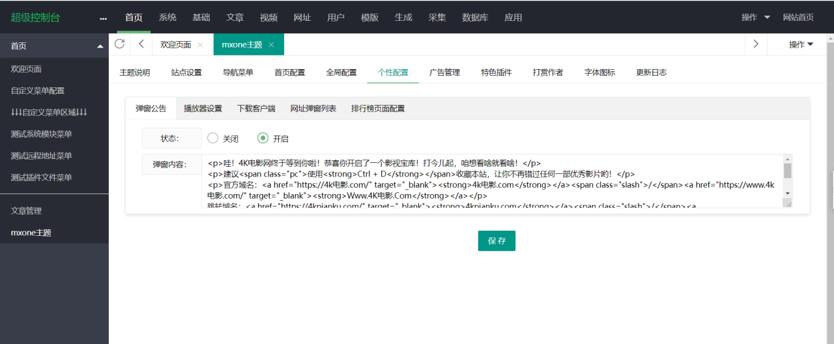This screenshot has height=344, width=834.
Task: Open the 导航菜单 tab
Action: tap(238, 72)
